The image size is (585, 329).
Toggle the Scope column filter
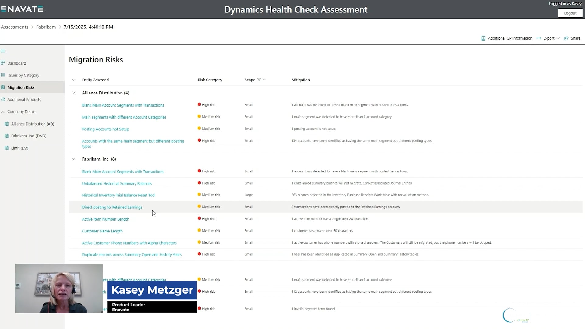point(259,80)
